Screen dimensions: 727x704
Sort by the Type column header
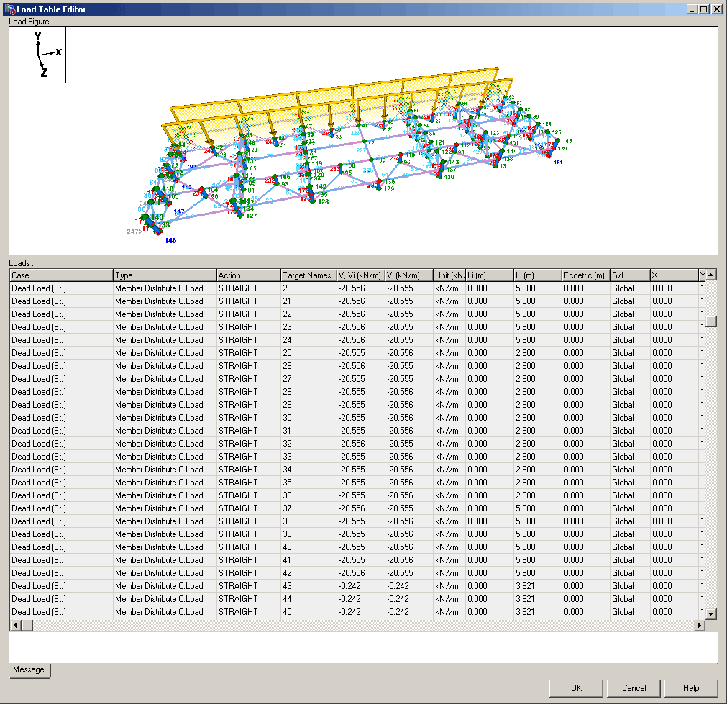[x=165, y=275]
